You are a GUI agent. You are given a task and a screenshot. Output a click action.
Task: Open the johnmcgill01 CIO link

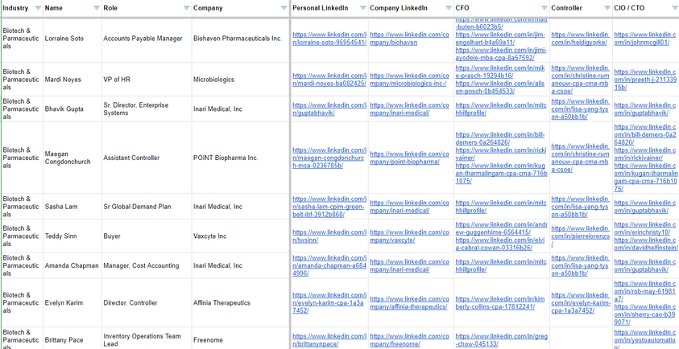pyautogui.click(x=644, y=39)
